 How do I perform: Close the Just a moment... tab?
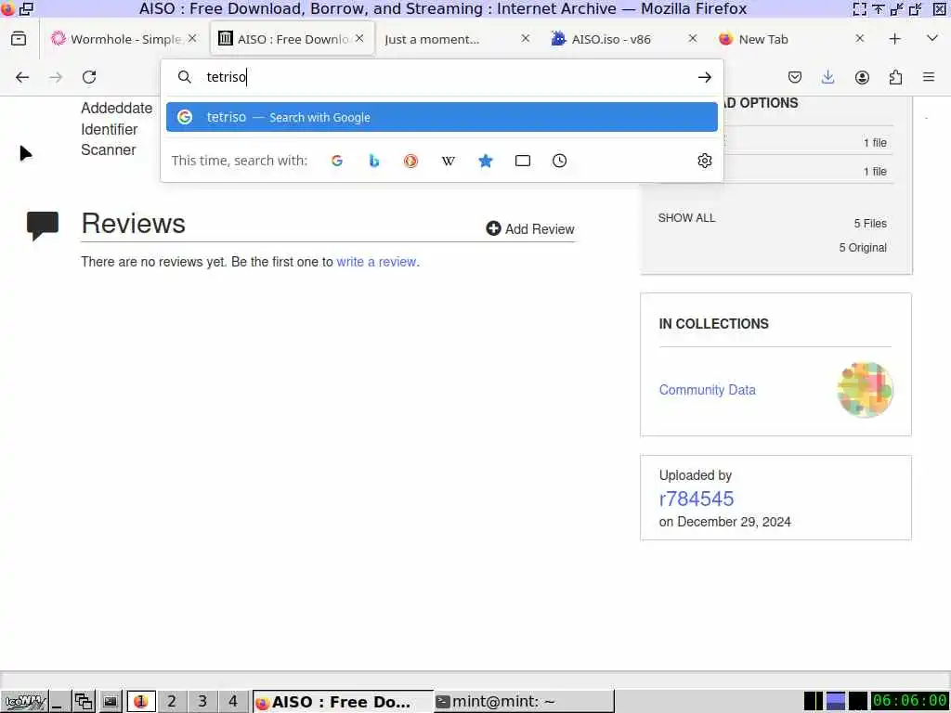click(x=526, y=38)
